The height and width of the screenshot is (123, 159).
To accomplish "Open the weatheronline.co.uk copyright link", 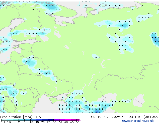I will pos(138,121).
